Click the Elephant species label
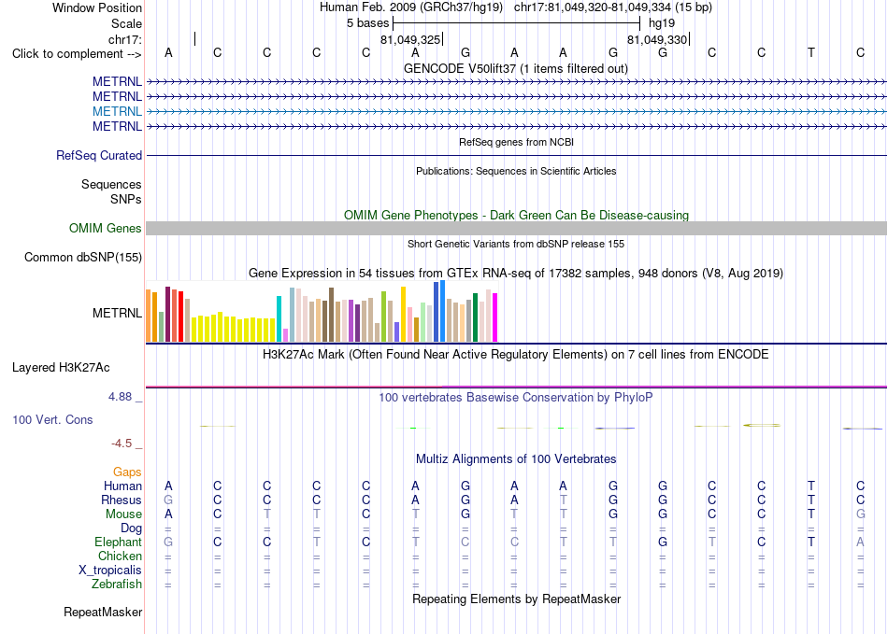 [118, 542]
